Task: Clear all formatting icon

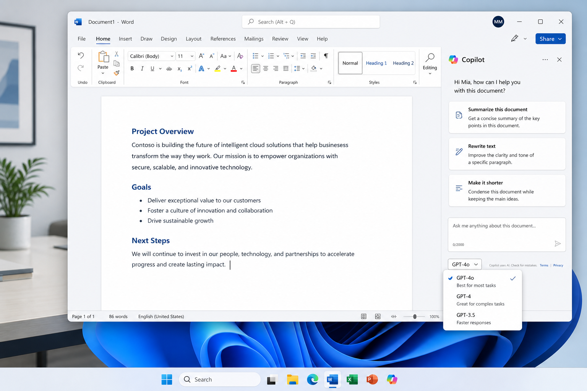Action: click(240, 56)
